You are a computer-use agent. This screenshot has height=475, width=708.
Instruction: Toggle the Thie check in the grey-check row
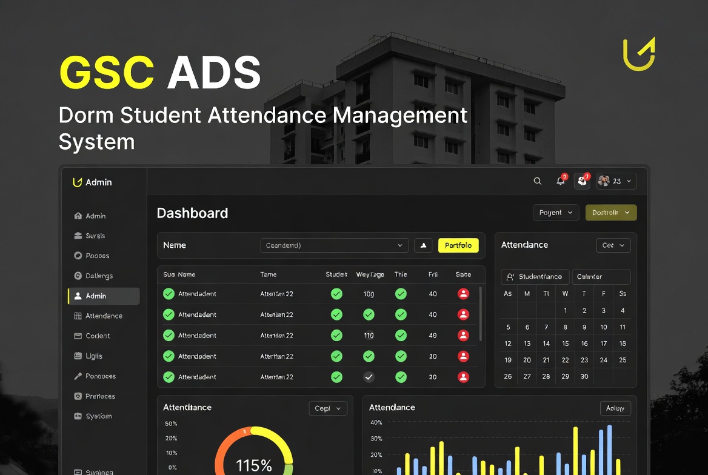coord(401,377)
